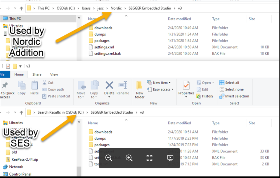The image size is (280, 178).
Task: Click the quick-access Properties checkmark icon in title bar
Action: (8, 66)
